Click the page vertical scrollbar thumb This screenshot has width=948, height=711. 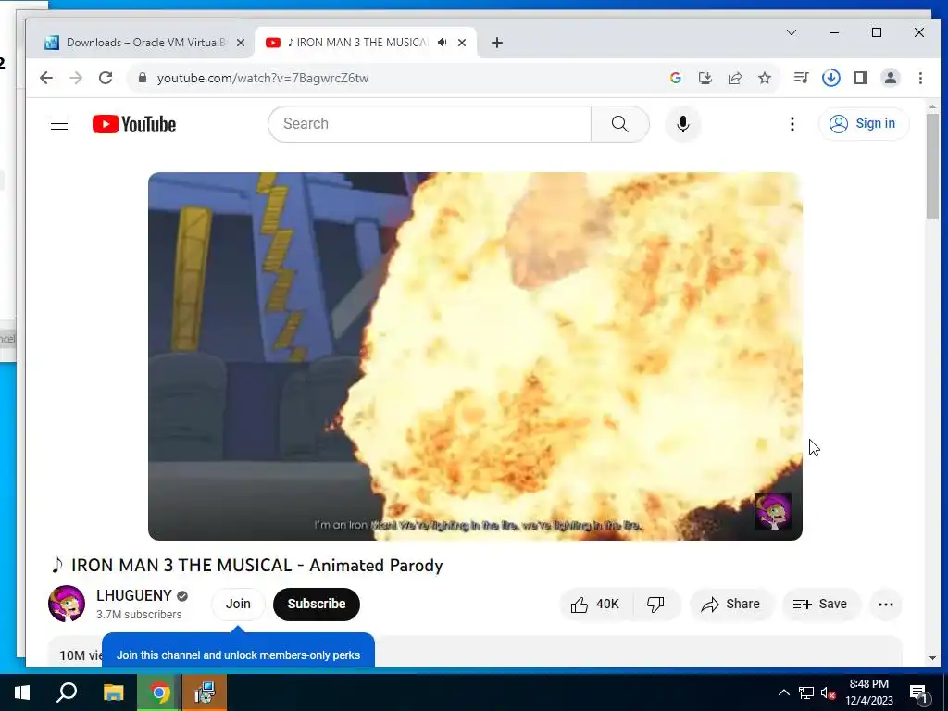932,167
